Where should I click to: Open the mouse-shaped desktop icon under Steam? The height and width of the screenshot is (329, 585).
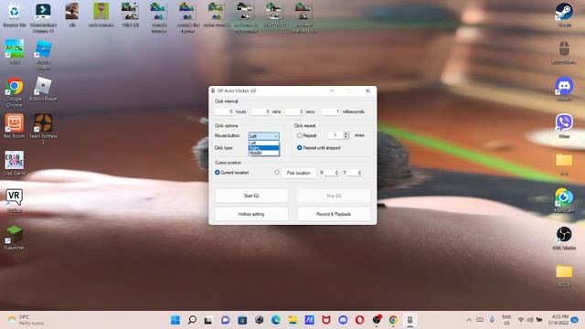pyautogui.click(x=564, y=52)
